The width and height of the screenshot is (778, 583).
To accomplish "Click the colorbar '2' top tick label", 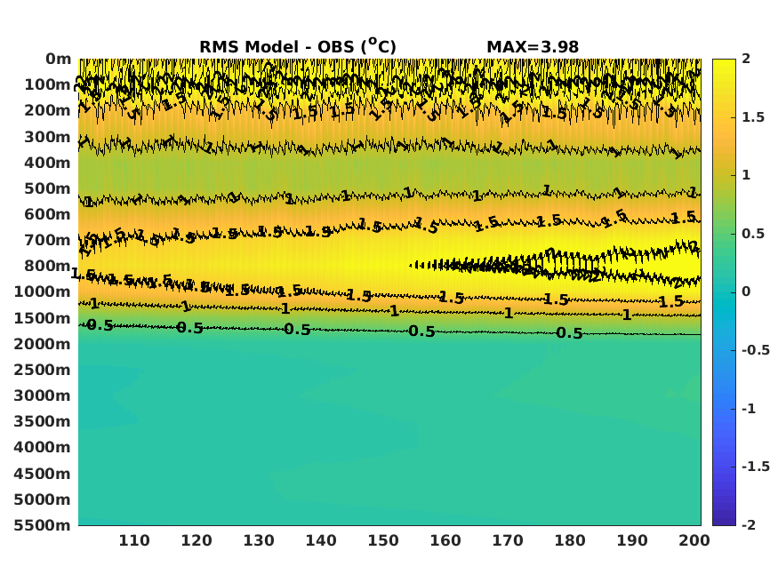I will (746, 59).
